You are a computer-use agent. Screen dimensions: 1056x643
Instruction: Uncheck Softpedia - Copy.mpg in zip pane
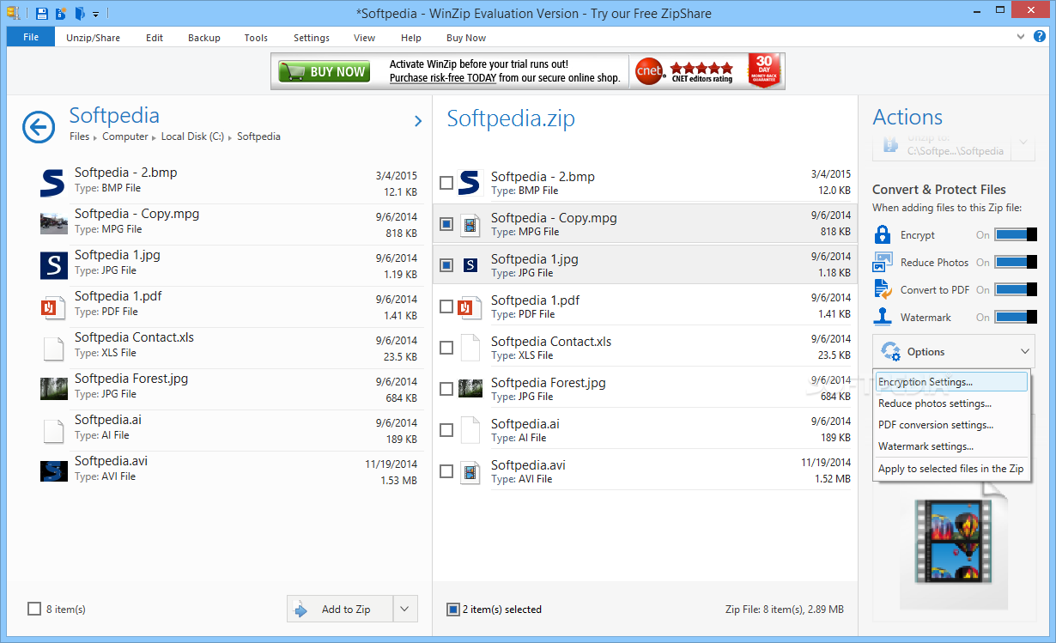(x=446, y=224)
